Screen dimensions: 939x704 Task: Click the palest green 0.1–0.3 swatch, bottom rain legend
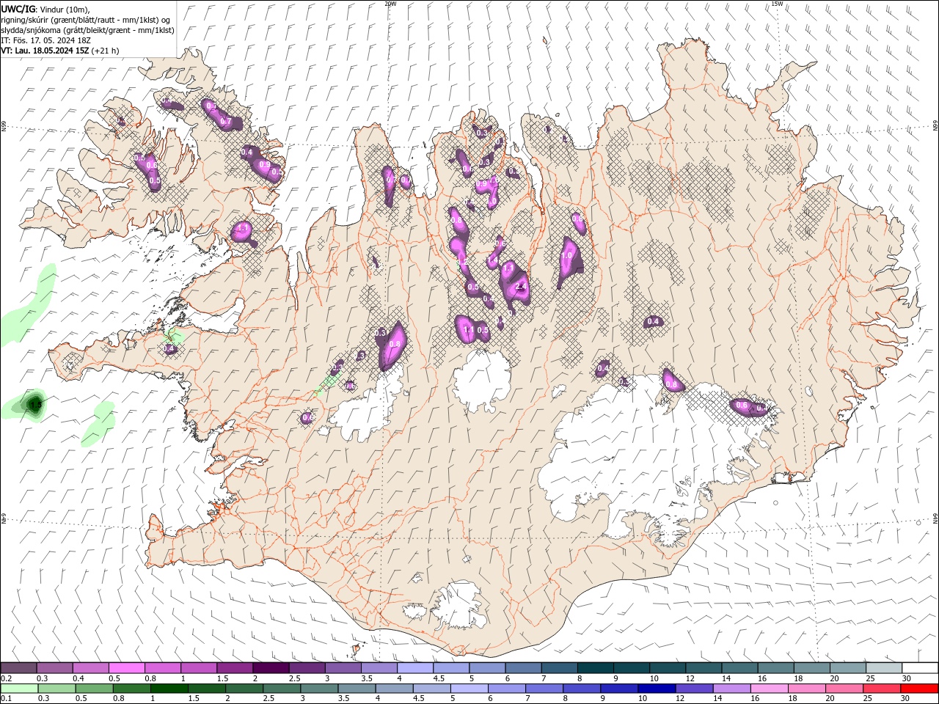point(20,689)
